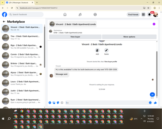The width and height of the screenshot is (162, 129).
Task: Open the Chrome tab search dropdown
Action: coord(3,3)
